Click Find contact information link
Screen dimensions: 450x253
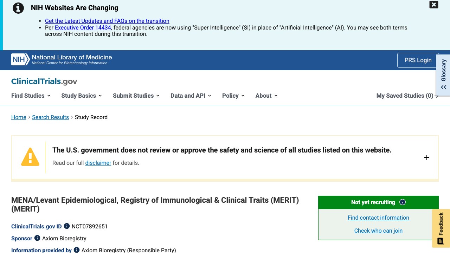coord(378,218)
